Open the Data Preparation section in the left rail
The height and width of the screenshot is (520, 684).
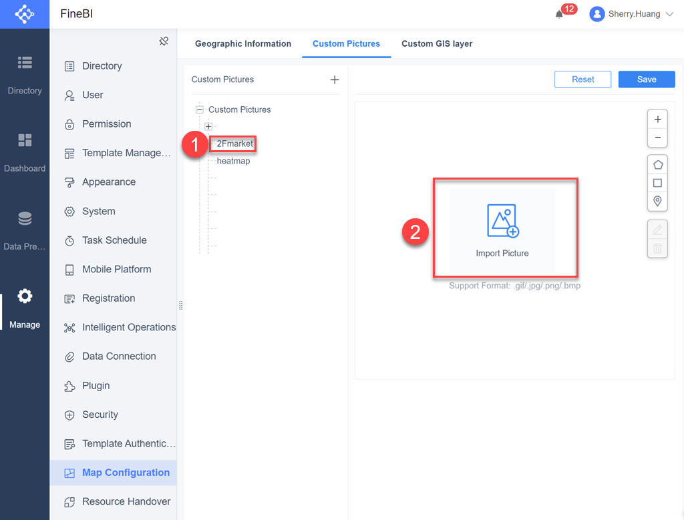pos(25,230)
